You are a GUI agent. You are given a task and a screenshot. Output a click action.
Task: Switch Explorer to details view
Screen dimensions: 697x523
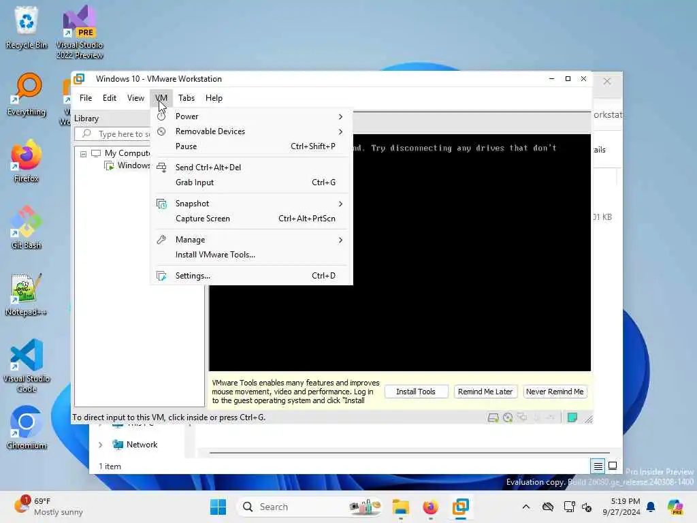coord(598,466)
